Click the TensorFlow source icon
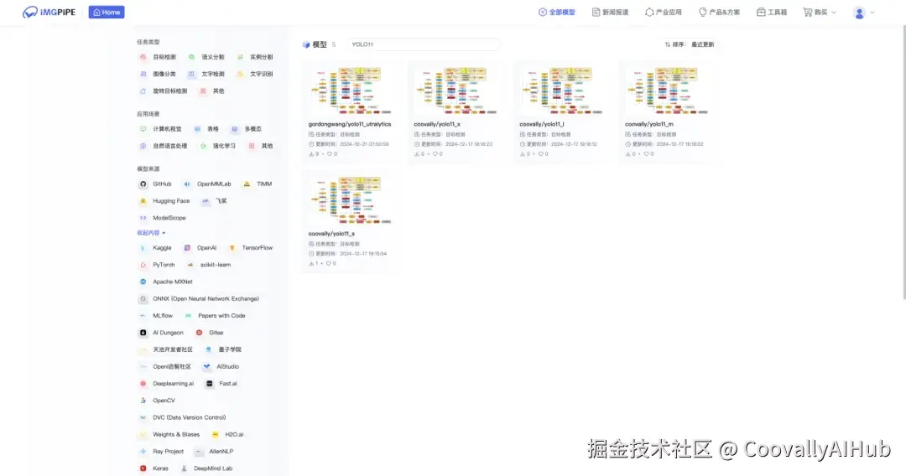The height and width of the screenshot is (476, 906). coord(232,248)
